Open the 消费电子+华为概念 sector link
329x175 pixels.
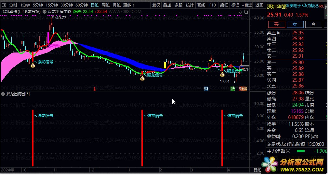[x=303, y=6]
